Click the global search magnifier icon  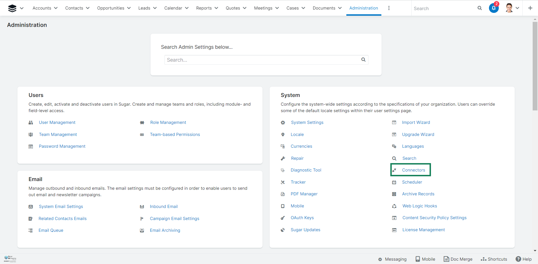click(479, 8)
